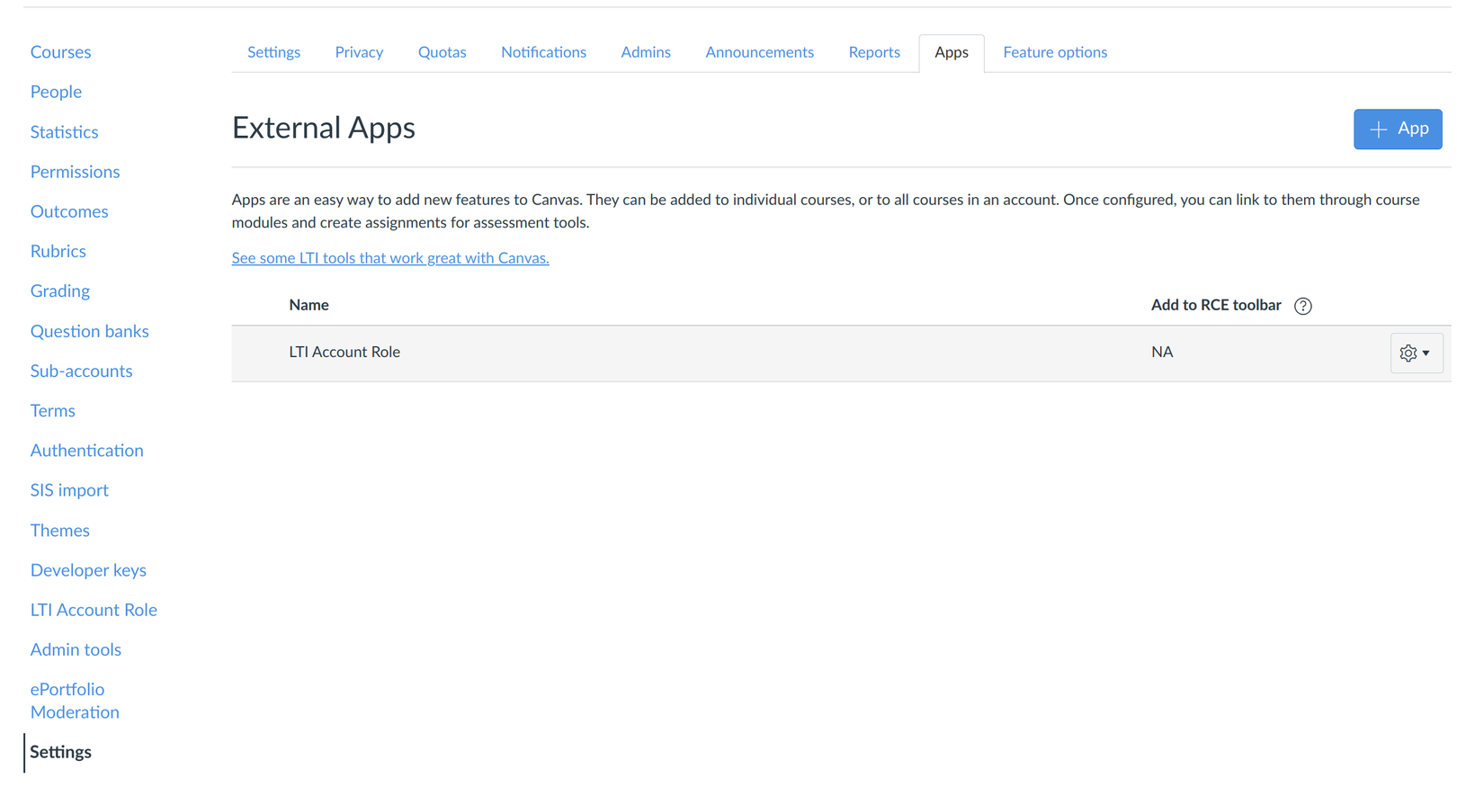Go to the Quotas tab
1484x787 pixels.
[442, 52]
